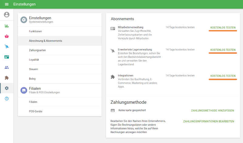Click the Mitarbeiterverwaltung title text
This screenshot has width=243, height=143.
pyautogui.click(x=131, y=27)
